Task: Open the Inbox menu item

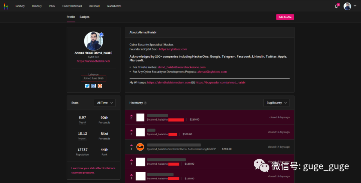Action: click(52, 6)
